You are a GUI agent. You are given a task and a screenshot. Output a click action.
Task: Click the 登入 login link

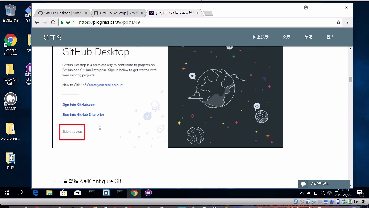(x=330, y=37)
